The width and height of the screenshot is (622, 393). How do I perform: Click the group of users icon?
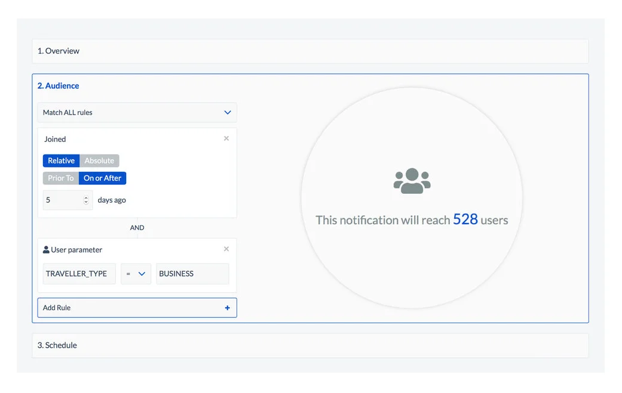point(412,181)
